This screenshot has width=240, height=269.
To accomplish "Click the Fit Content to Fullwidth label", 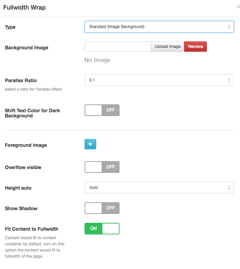I will coord(31,229).
